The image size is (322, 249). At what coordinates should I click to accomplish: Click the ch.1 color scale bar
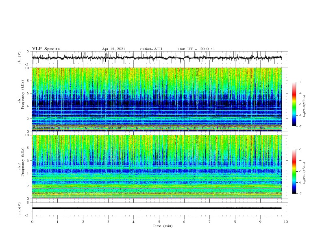pos(294,104)
